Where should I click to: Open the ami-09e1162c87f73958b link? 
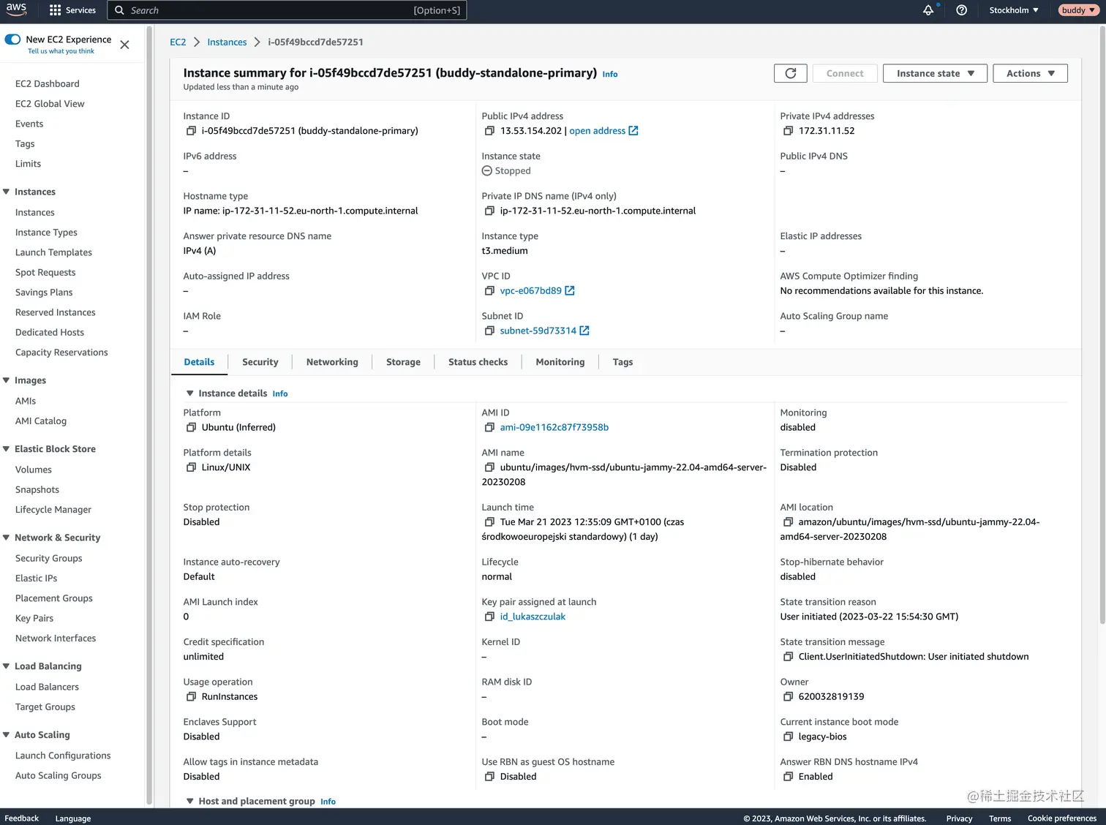[x=554, y=427]
